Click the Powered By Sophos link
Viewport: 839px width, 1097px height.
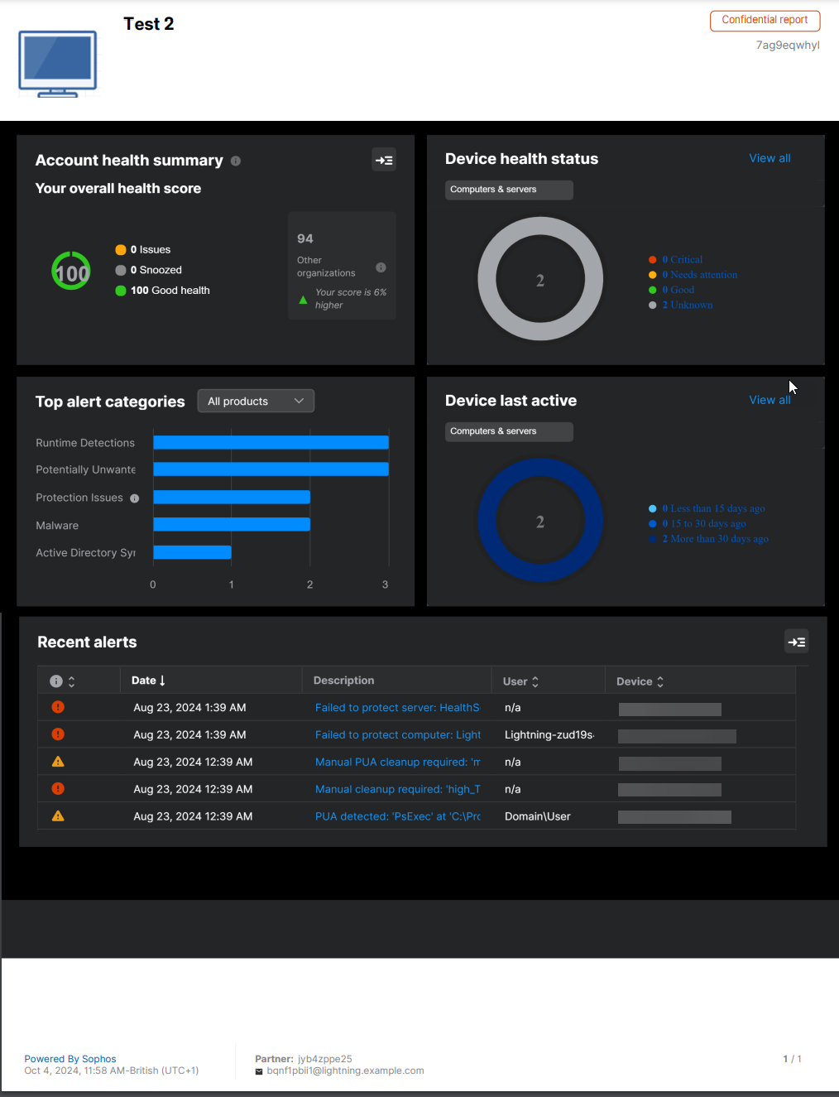(x=70, y=1059)
